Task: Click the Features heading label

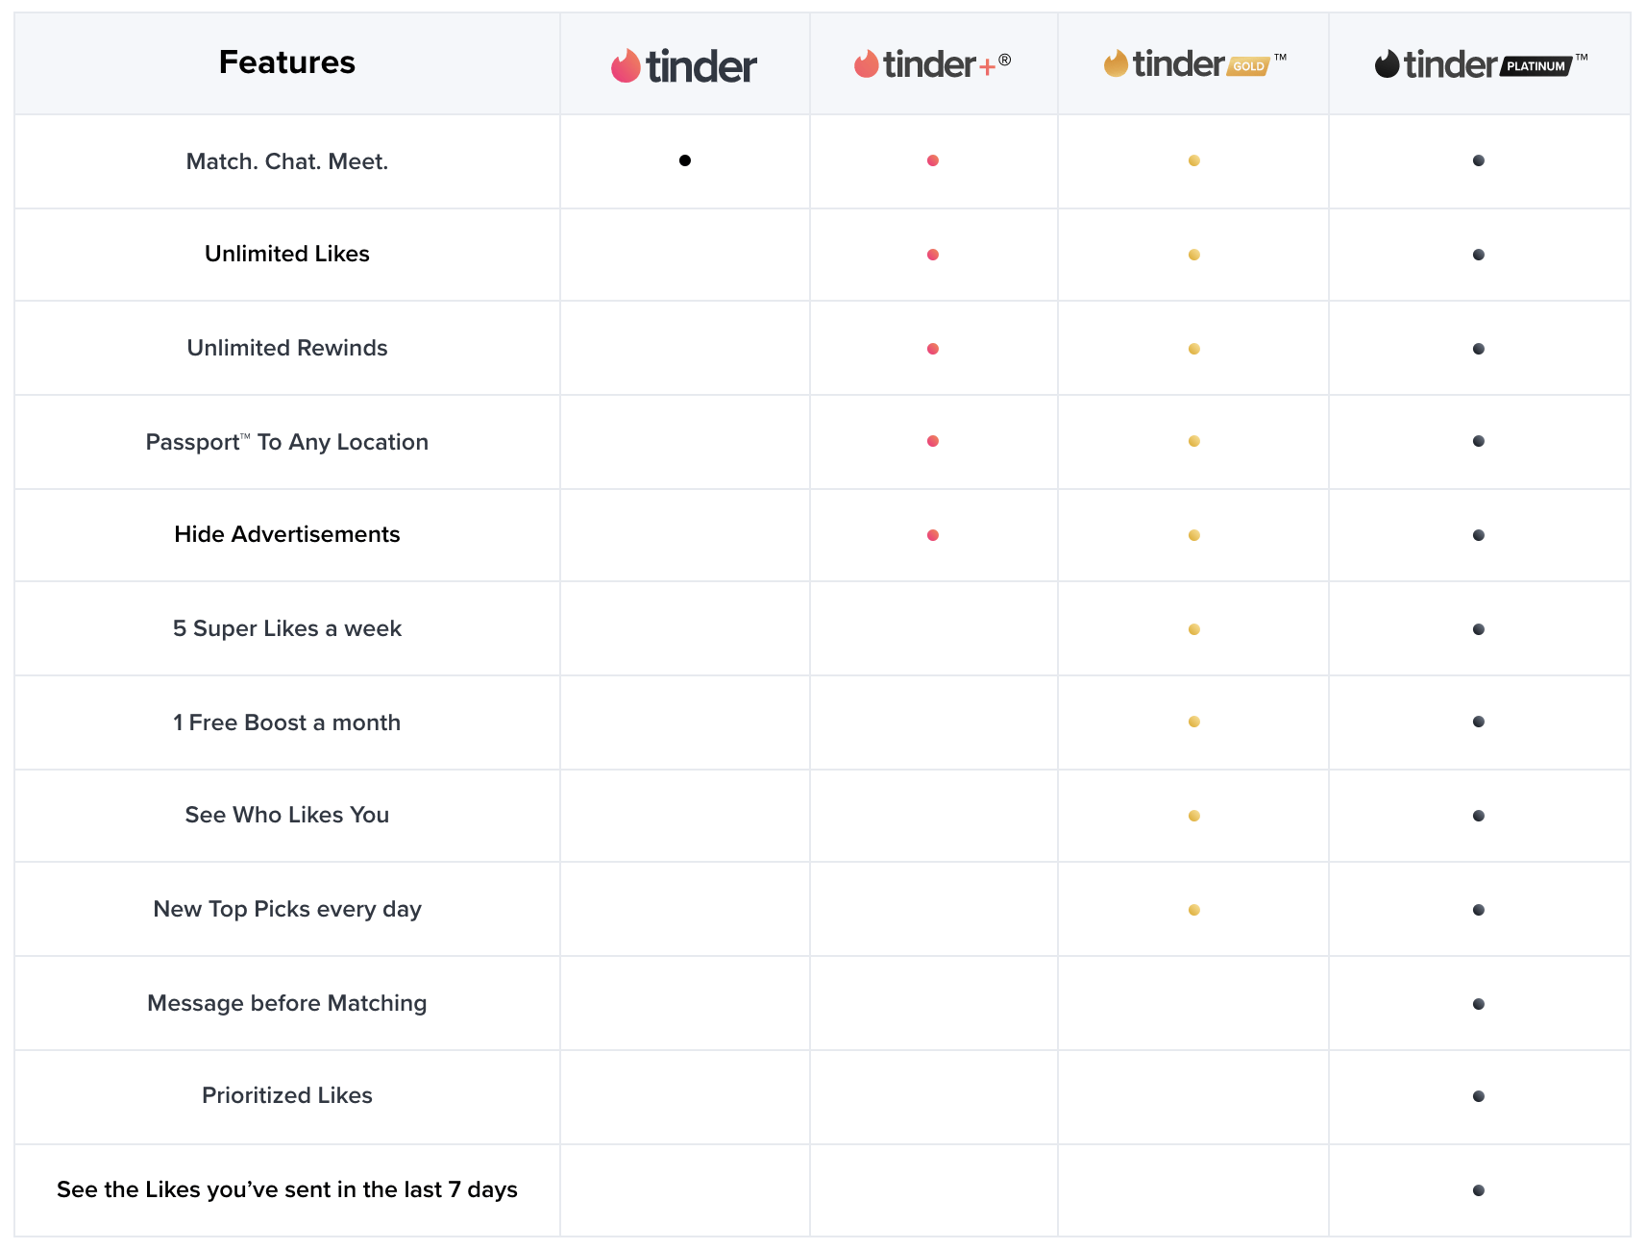Action: click(x=286, y=61)
